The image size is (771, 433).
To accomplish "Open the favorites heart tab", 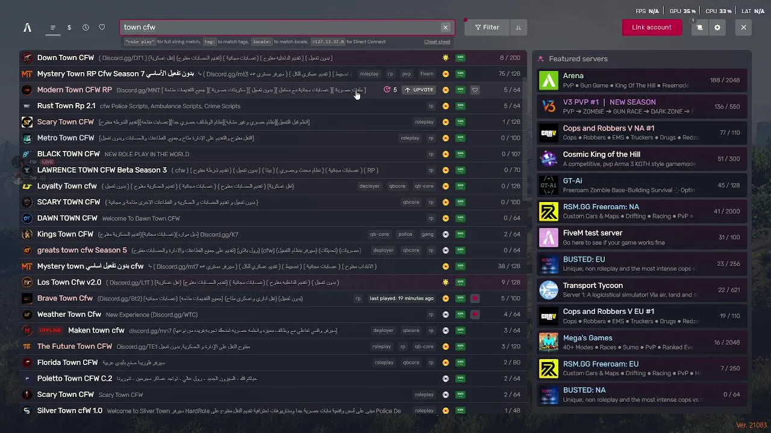I will click(102, 28).
